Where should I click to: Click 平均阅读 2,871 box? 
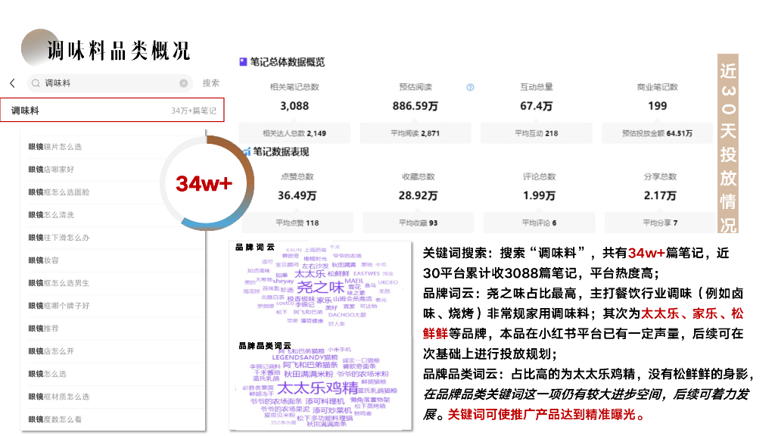pyautogui.click(x=416, y=133)
